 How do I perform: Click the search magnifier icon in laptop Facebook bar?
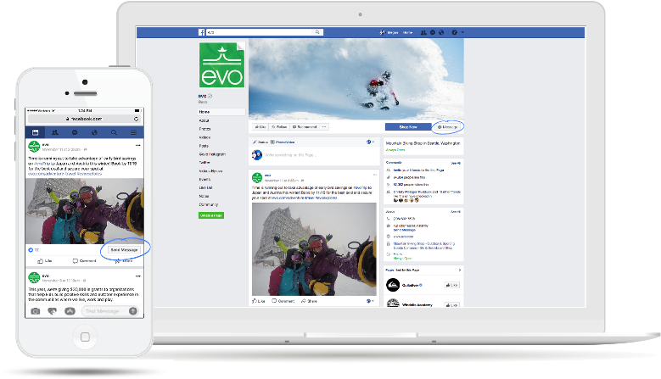coord(317,32)
